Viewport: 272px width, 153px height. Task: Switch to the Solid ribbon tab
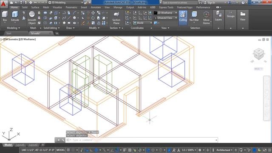pos(25,7)
